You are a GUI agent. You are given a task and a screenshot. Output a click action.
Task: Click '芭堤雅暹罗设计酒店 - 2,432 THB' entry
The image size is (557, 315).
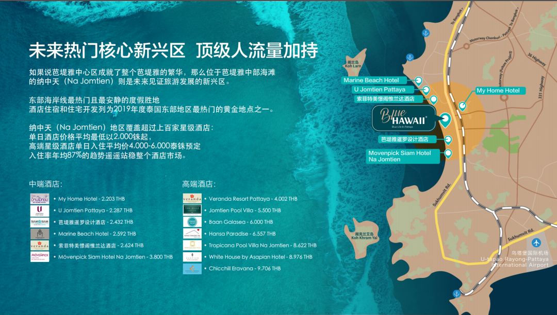click(95, 222)
